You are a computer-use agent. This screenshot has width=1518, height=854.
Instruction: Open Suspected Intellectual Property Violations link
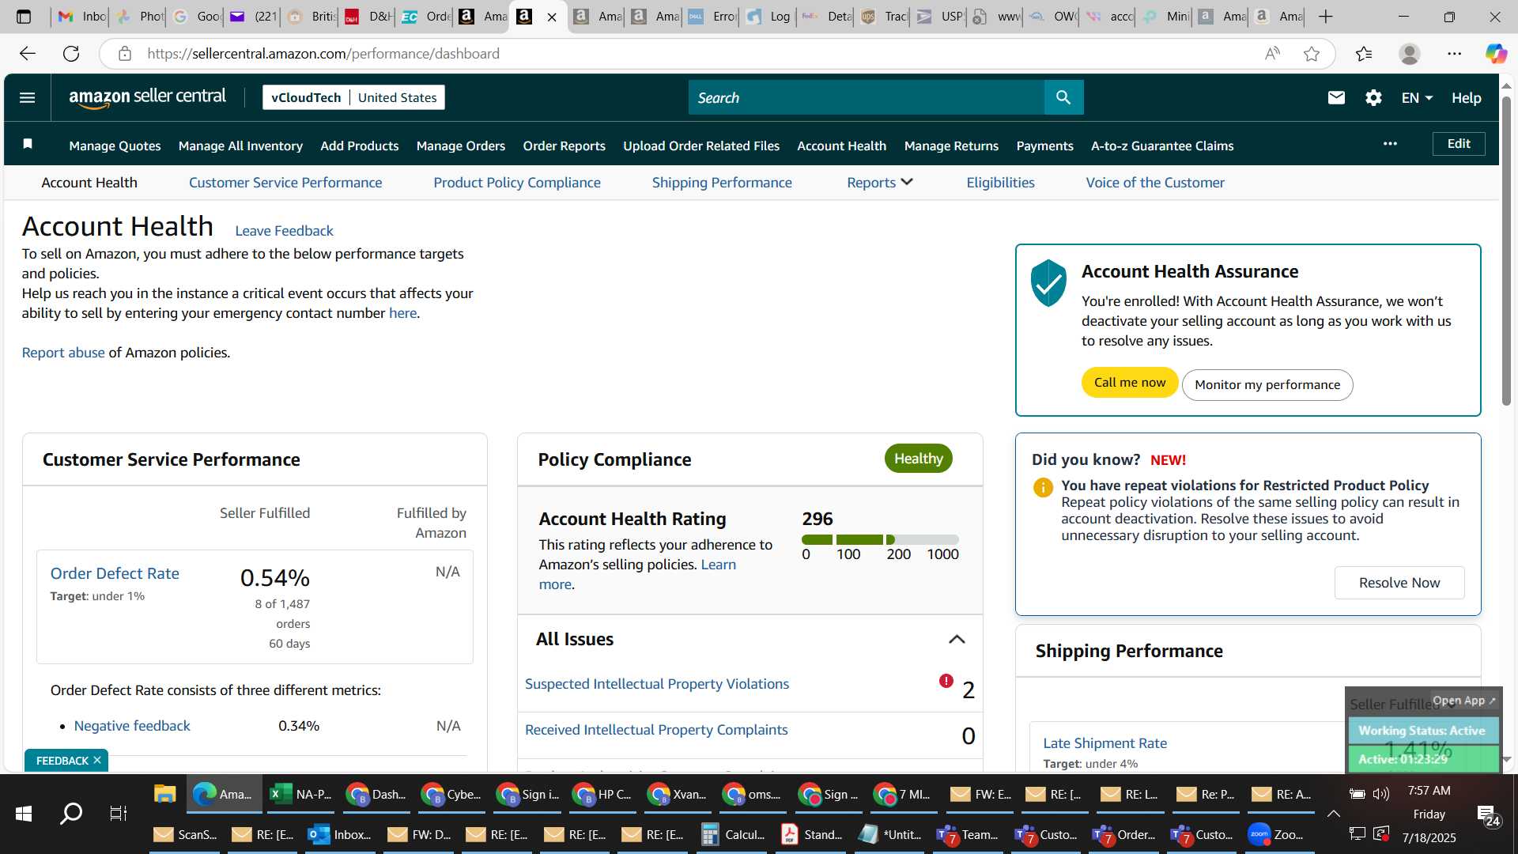[x=657, y=683]
